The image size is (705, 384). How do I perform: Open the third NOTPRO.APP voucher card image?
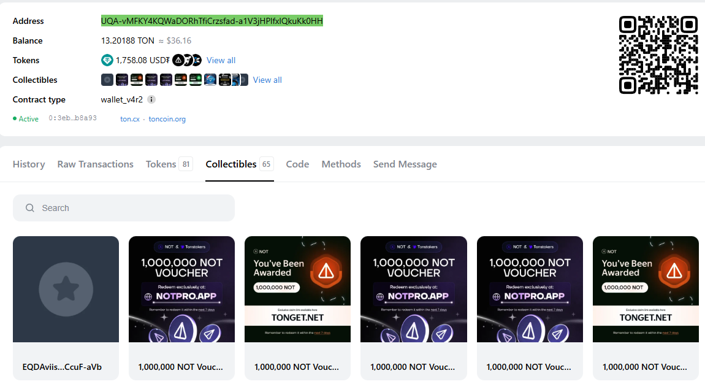pyautogui.click(x=530, y=289)
